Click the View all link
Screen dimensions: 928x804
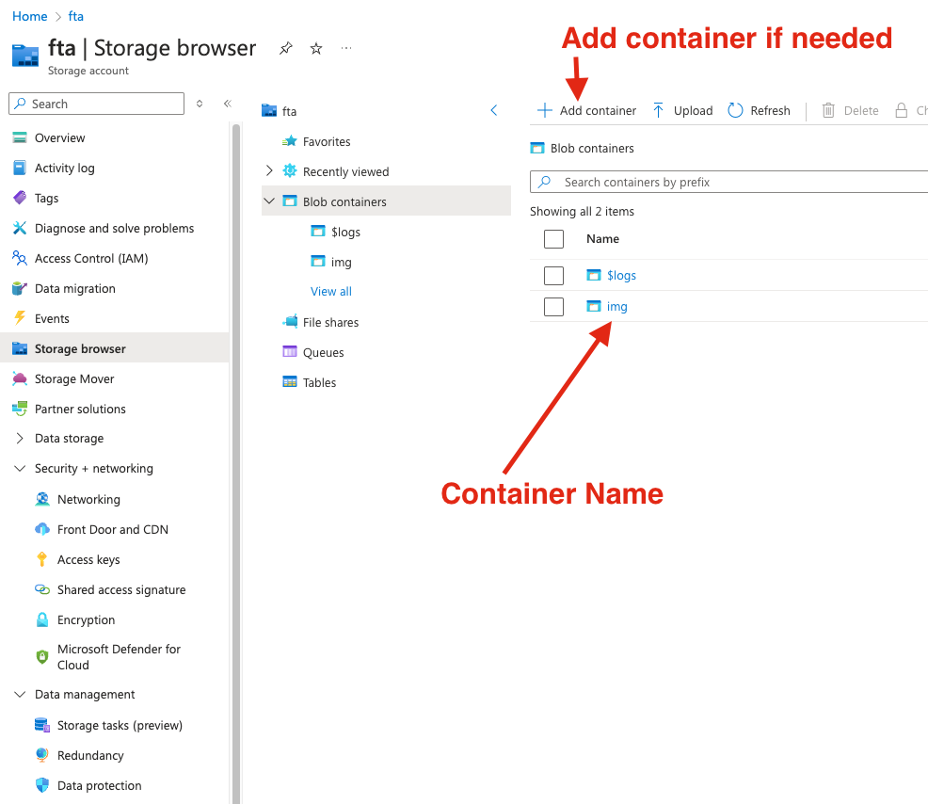point(331,291)
